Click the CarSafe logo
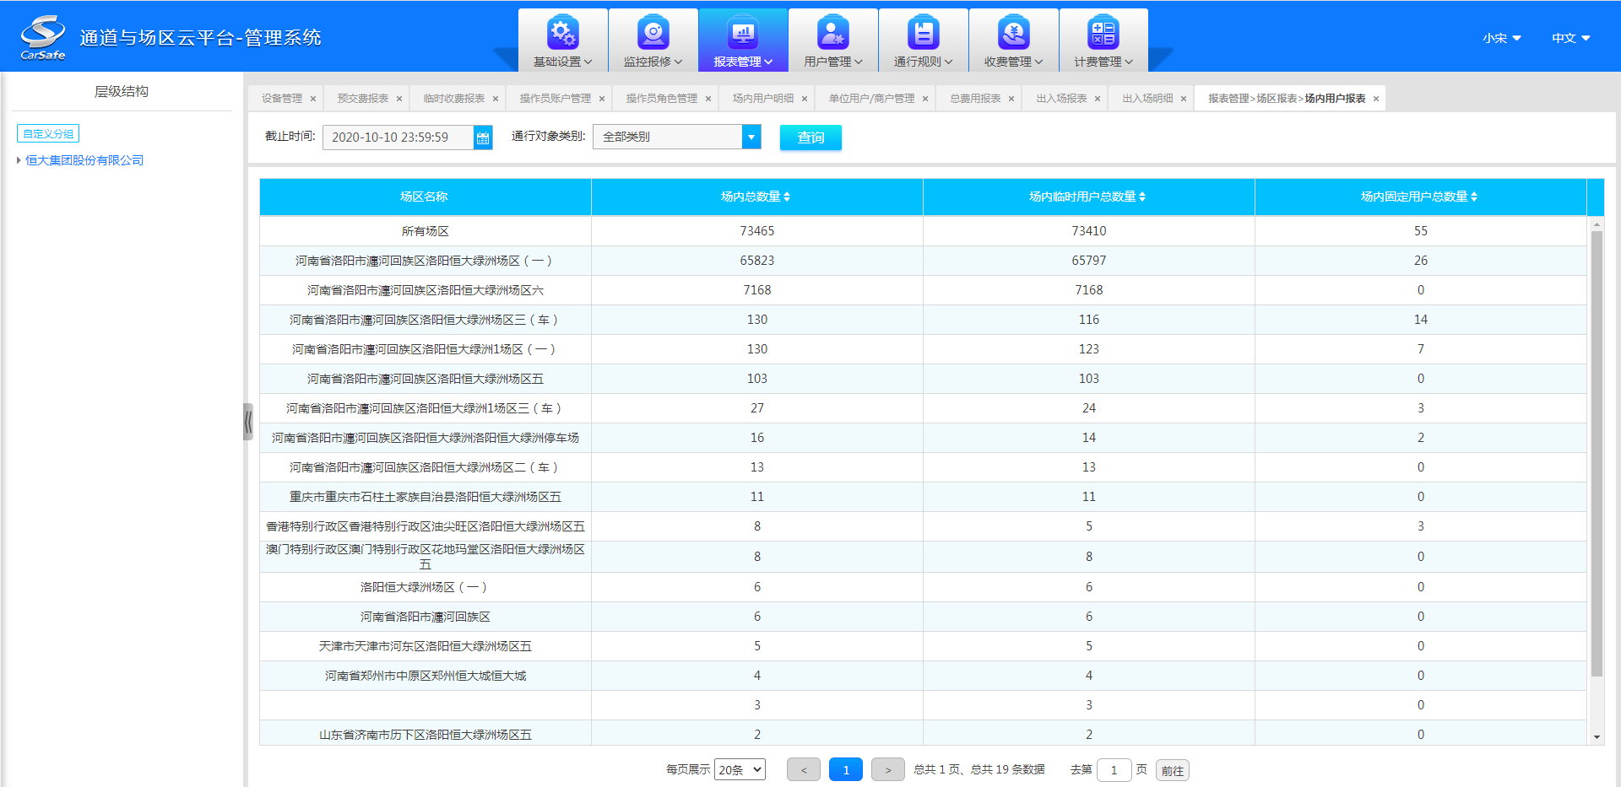The image size is (1621, 787). (x=42, y=37)
